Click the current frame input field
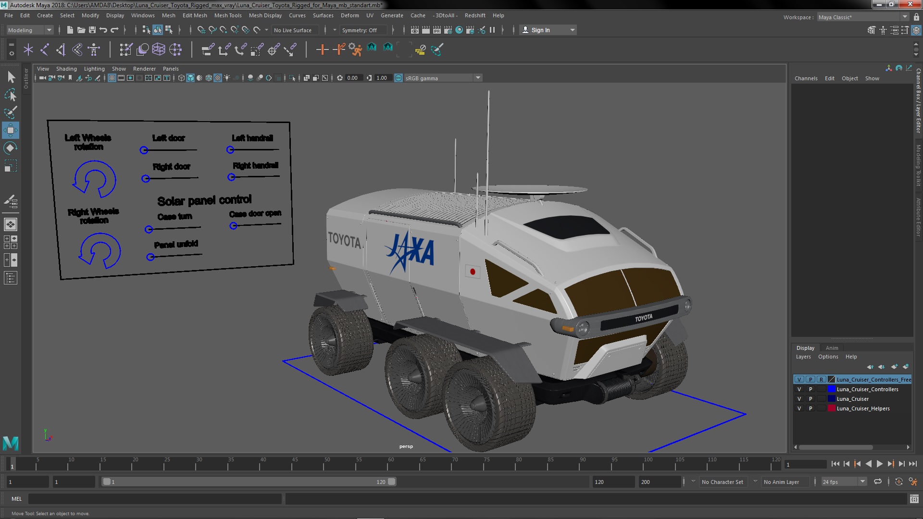The image size is (923, 519). click(805, 464)
